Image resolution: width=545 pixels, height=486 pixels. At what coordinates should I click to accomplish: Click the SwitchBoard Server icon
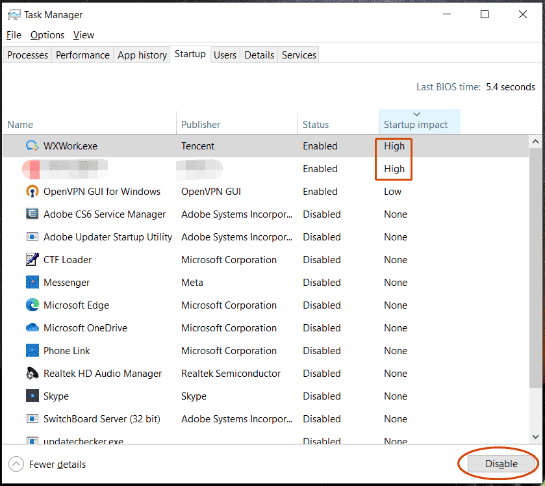click(x=32, y=419)
